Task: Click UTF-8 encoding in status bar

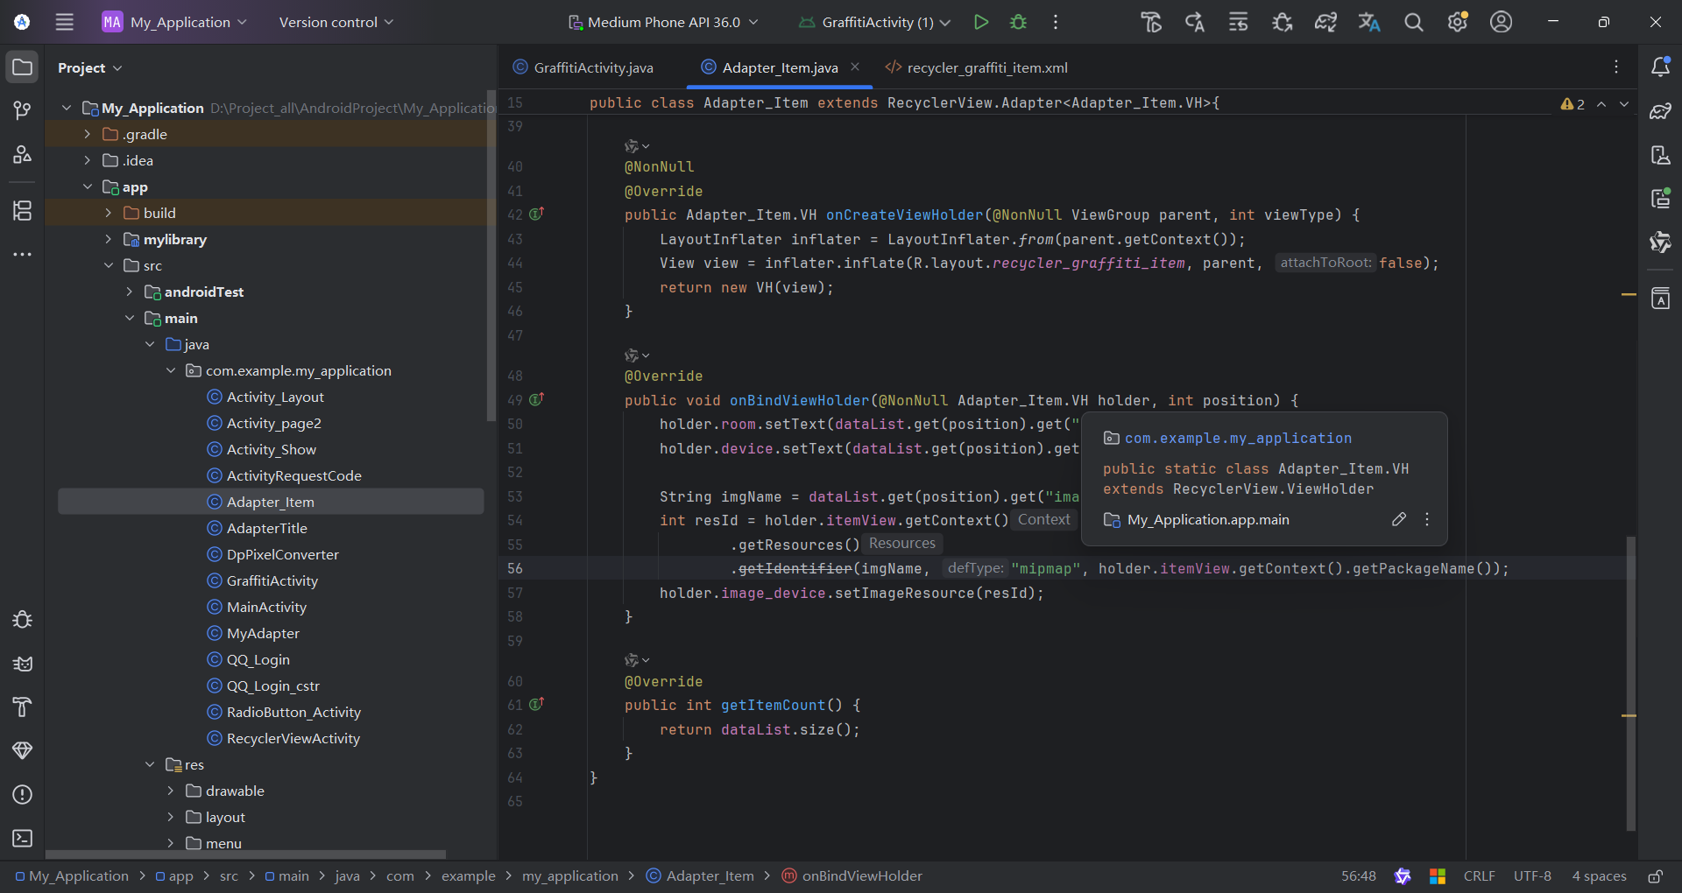Action: click(1531, 875)
